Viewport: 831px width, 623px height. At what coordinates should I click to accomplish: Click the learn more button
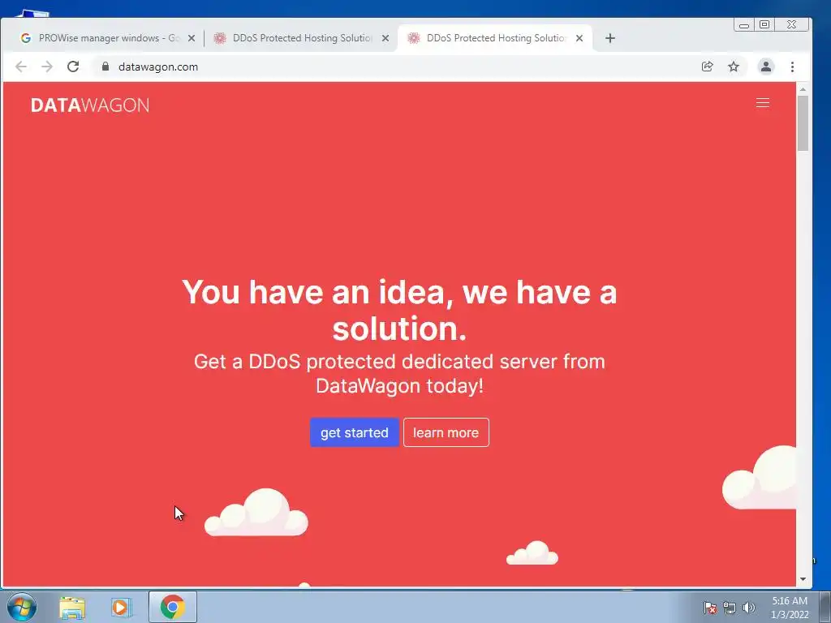pyautogui.click(x=446, y=432)
